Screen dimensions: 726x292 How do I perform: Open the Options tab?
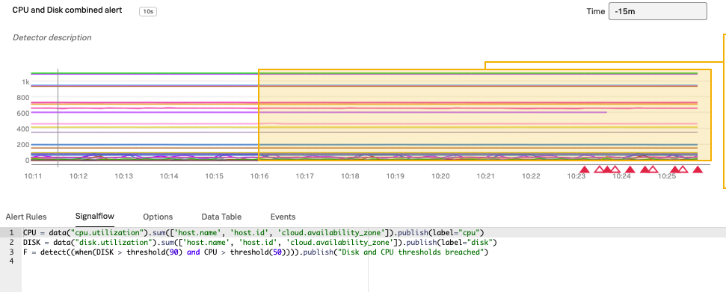tap(158, 217)
